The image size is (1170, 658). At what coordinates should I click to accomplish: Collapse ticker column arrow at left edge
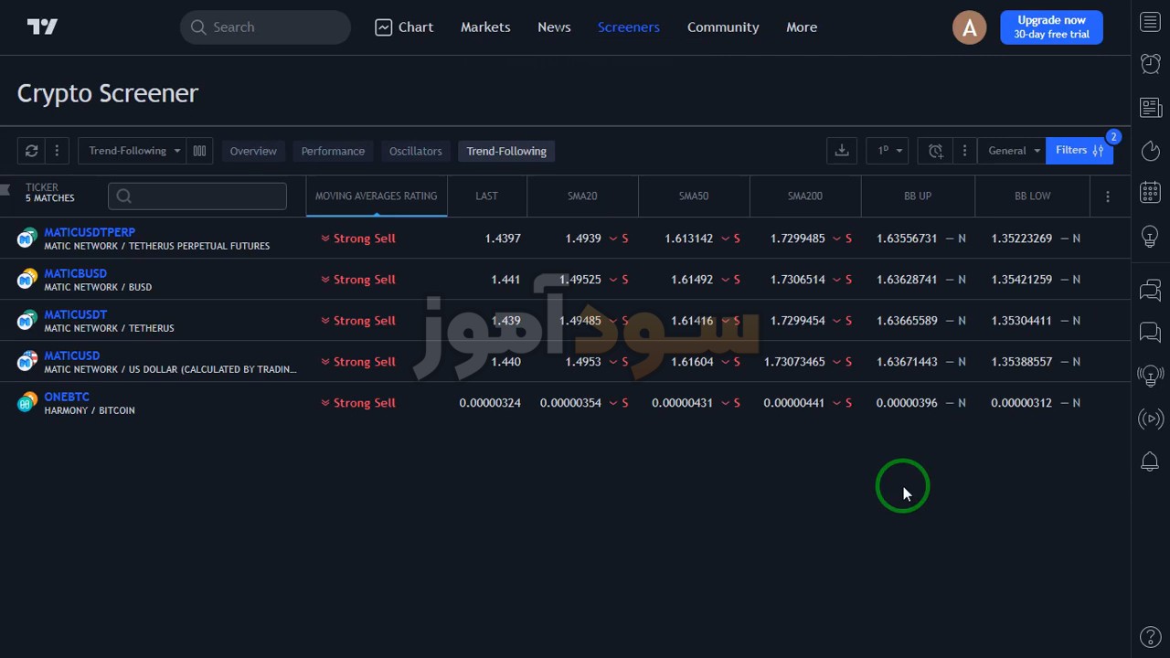pyautogui.click(x=5, y=190)
